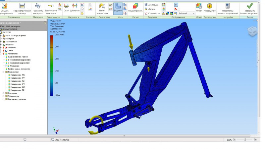Open the Сходимость convergence plot

152,13
